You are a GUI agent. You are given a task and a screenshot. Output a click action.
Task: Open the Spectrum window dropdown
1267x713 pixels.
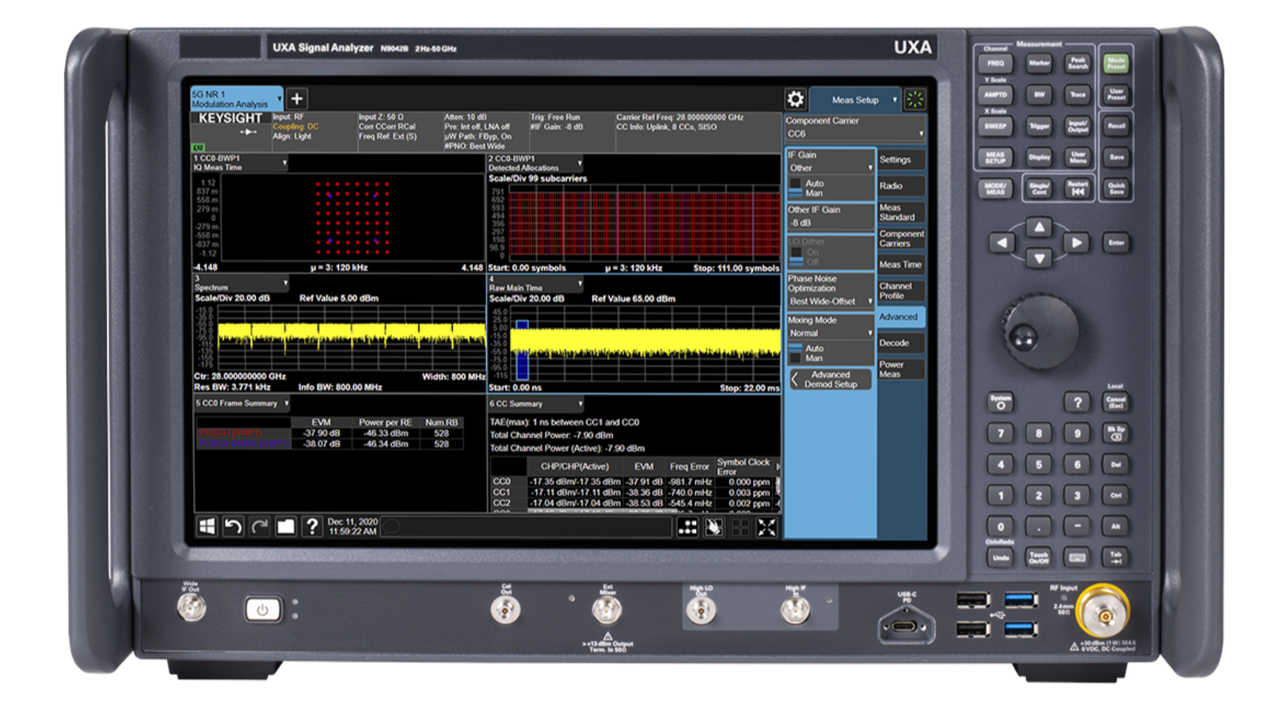pos(241,283)
